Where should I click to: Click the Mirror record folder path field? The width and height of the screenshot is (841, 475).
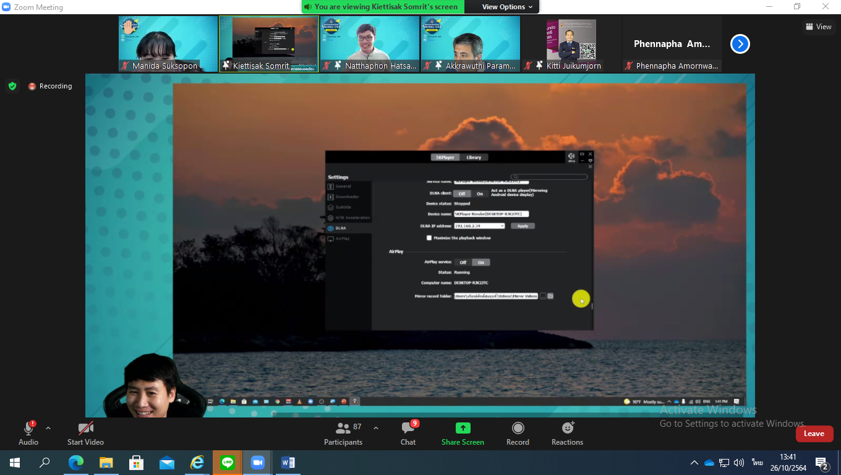tap(496, 296)
